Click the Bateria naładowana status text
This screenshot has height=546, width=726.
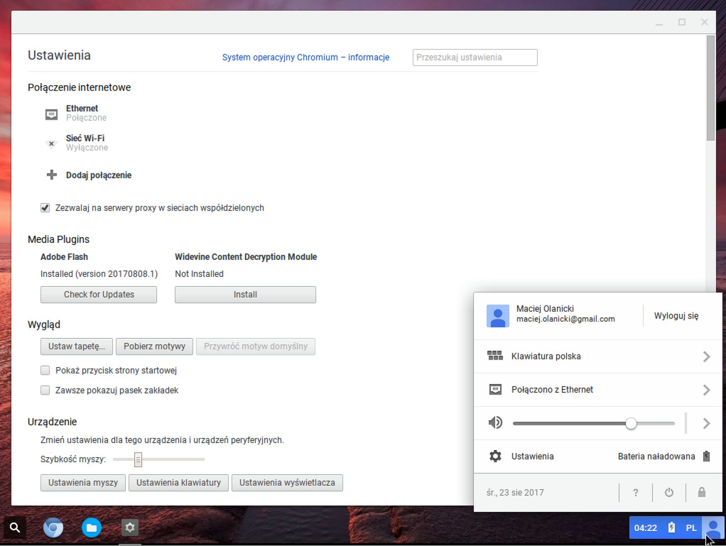pyautogui.click(x=656, y=456)
